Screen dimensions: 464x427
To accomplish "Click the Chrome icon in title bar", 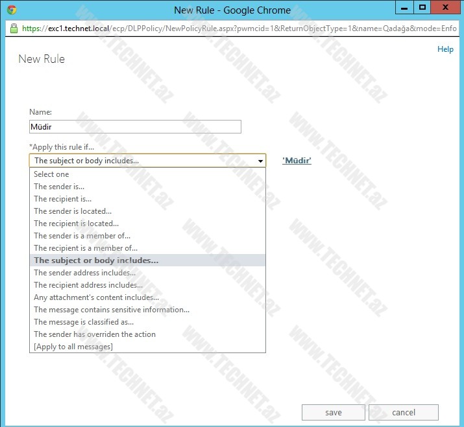I will coord(12,10).
